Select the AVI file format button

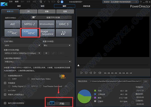[12, 24]
